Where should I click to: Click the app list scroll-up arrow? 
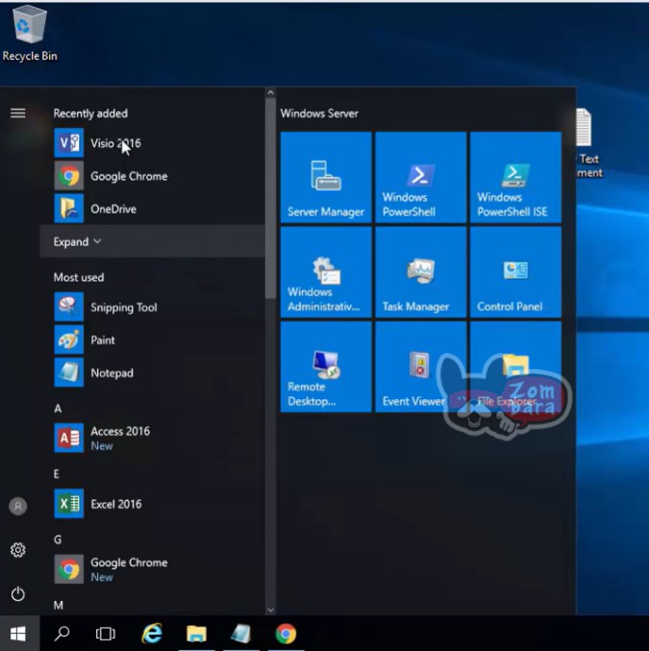271,92
